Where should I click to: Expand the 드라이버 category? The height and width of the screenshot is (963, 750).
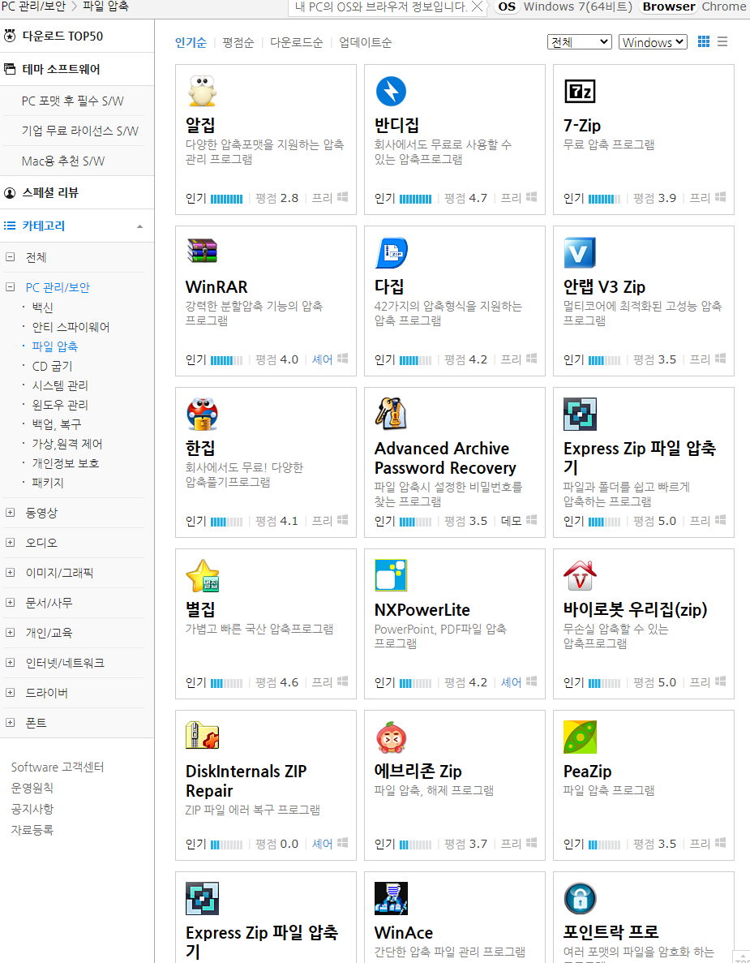[10, 693]
